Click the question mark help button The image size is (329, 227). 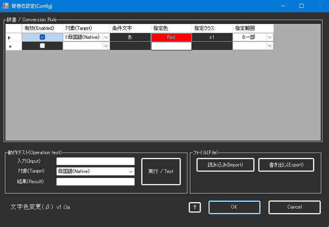[x=195, y=207]
